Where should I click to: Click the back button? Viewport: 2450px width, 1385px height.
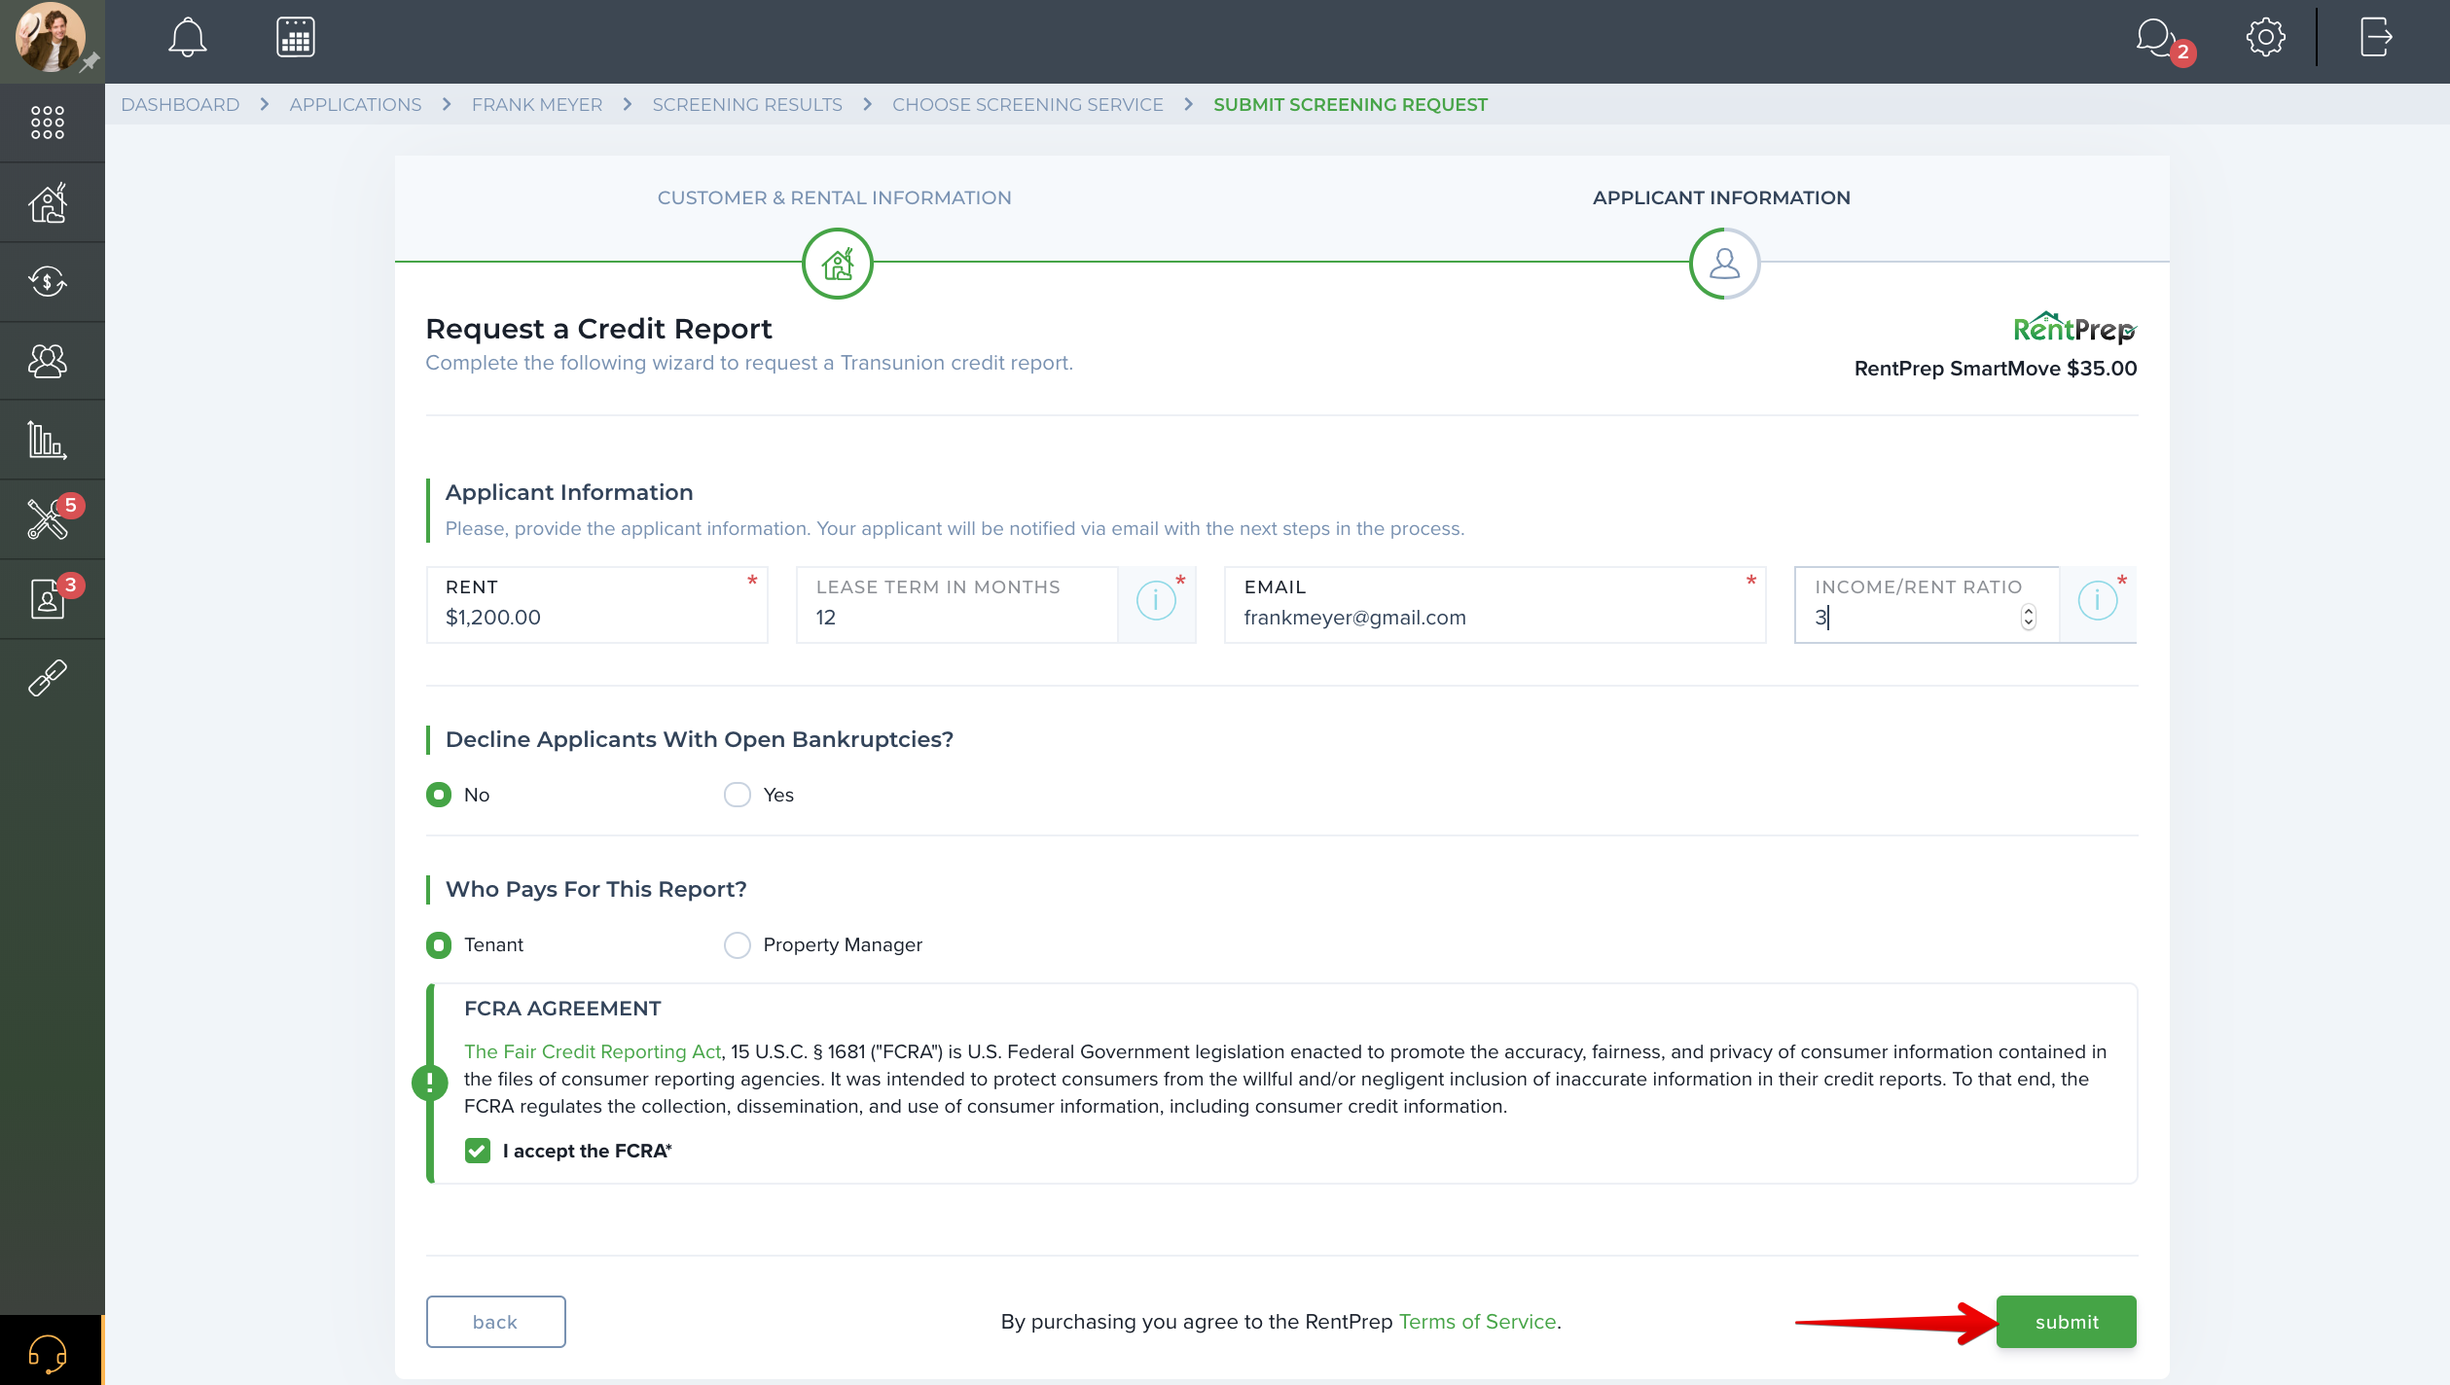495,1322
